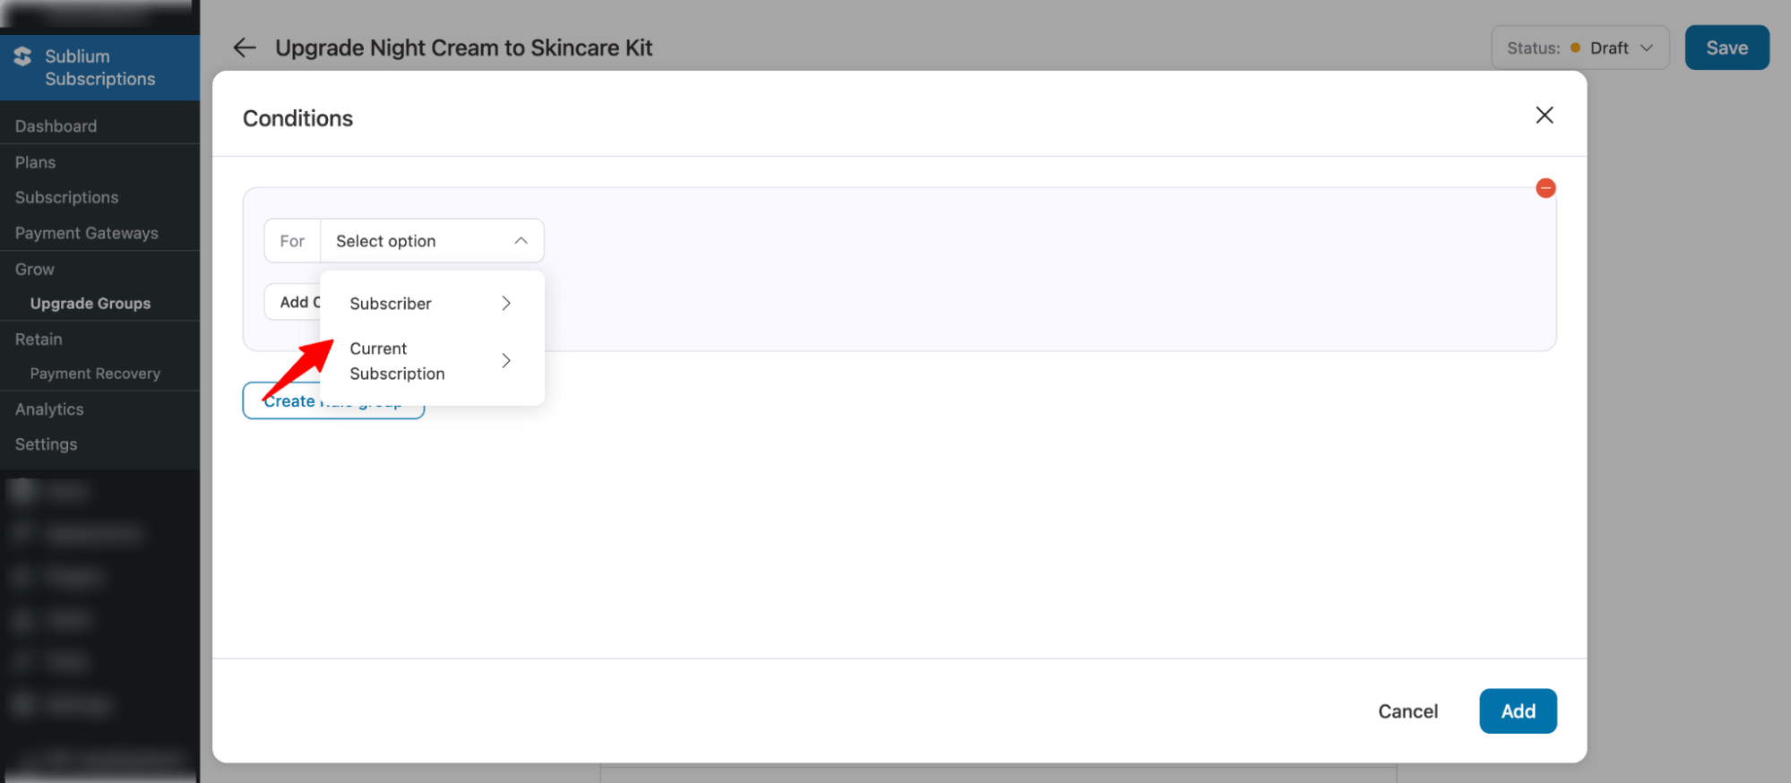Click the Create rule group button
Screen dimensions: 1791x783
288,402
